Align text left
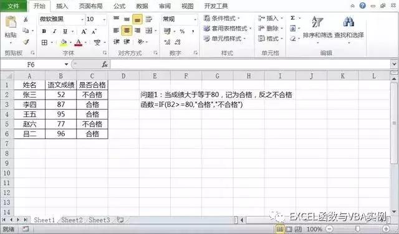This screenshot has height=234, width=399. click(x=117, y=30)
